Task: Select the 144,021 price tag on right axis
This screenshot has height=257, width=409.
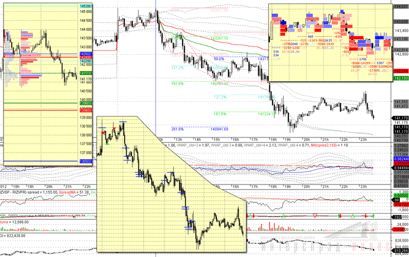Action: 401,7
